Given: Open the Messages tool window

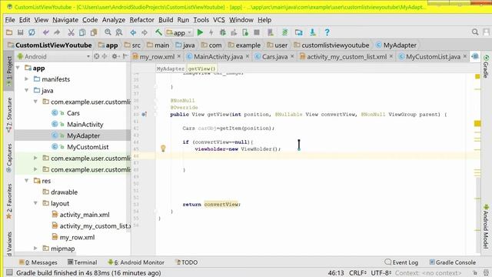Looking at the screenshot, I should click(x=38, y=262).
